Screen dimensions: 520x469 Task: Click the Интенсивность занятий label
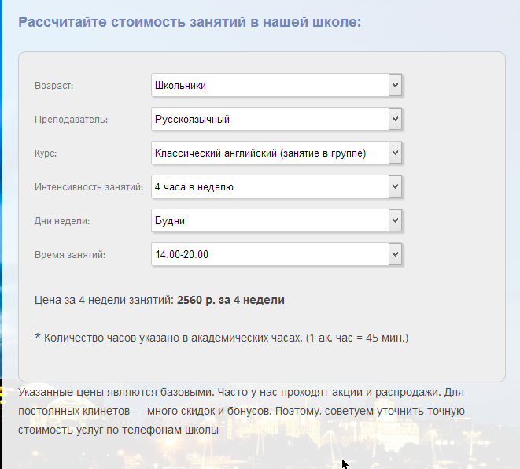pyautogui.click(x=89, y=187)
